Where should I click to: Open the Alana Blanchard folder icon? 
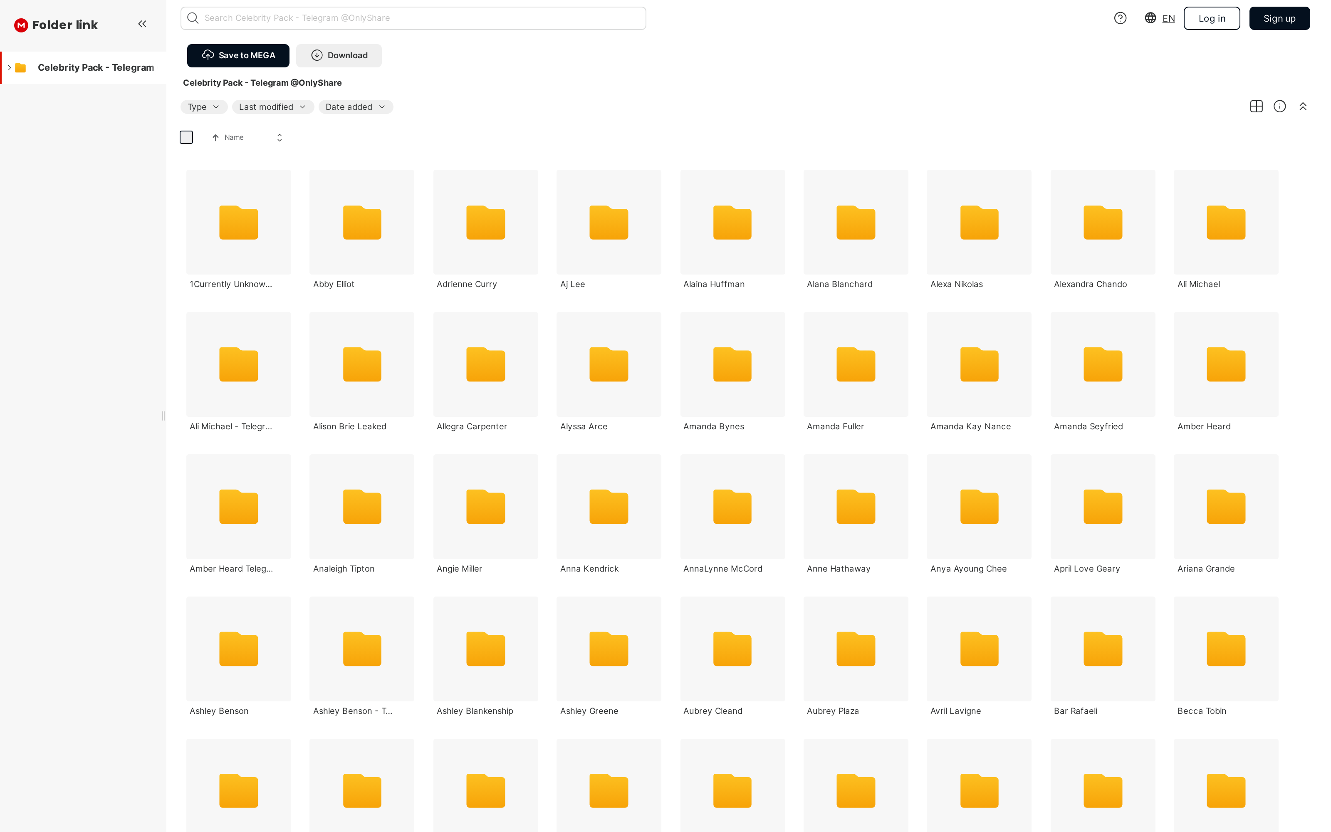(856, 222)
